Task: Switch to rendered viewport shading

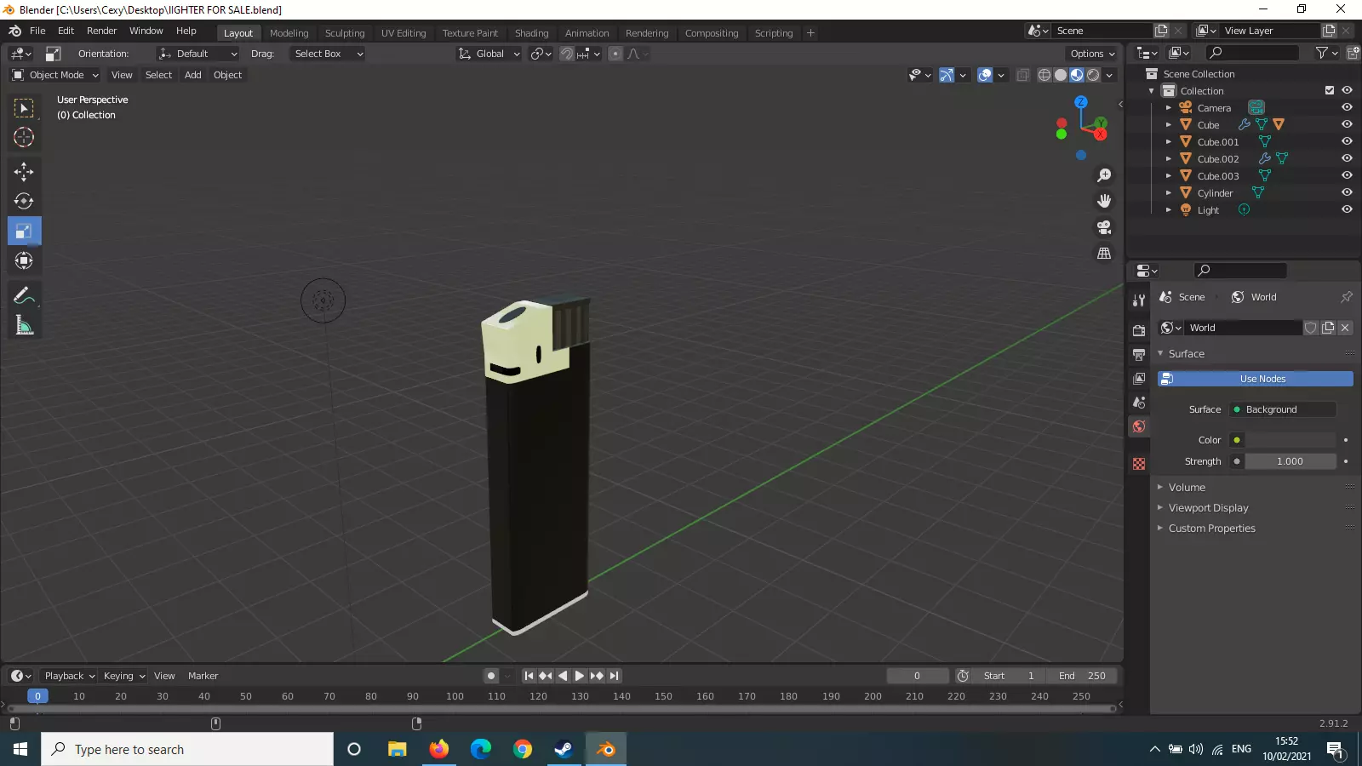Action: tap(1093, 75)
